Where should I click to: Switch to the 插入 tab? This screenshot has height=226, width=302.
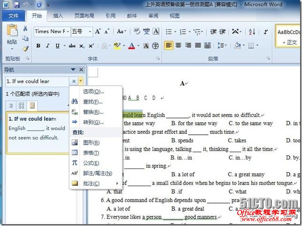[58, 16]
